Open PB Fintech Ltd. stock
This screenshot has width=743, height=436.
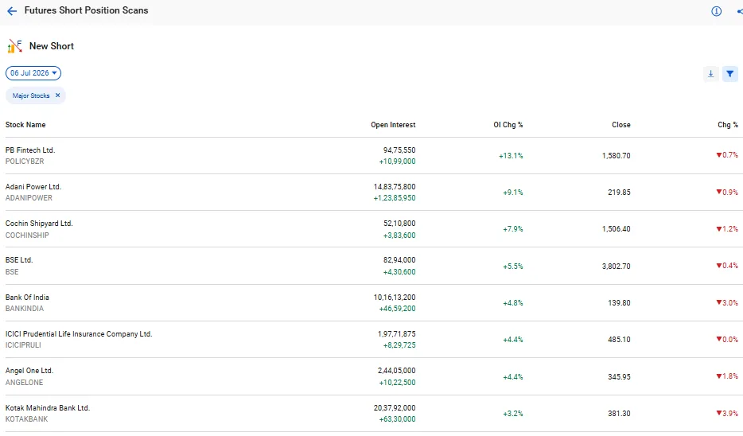(x=30, y=150)
